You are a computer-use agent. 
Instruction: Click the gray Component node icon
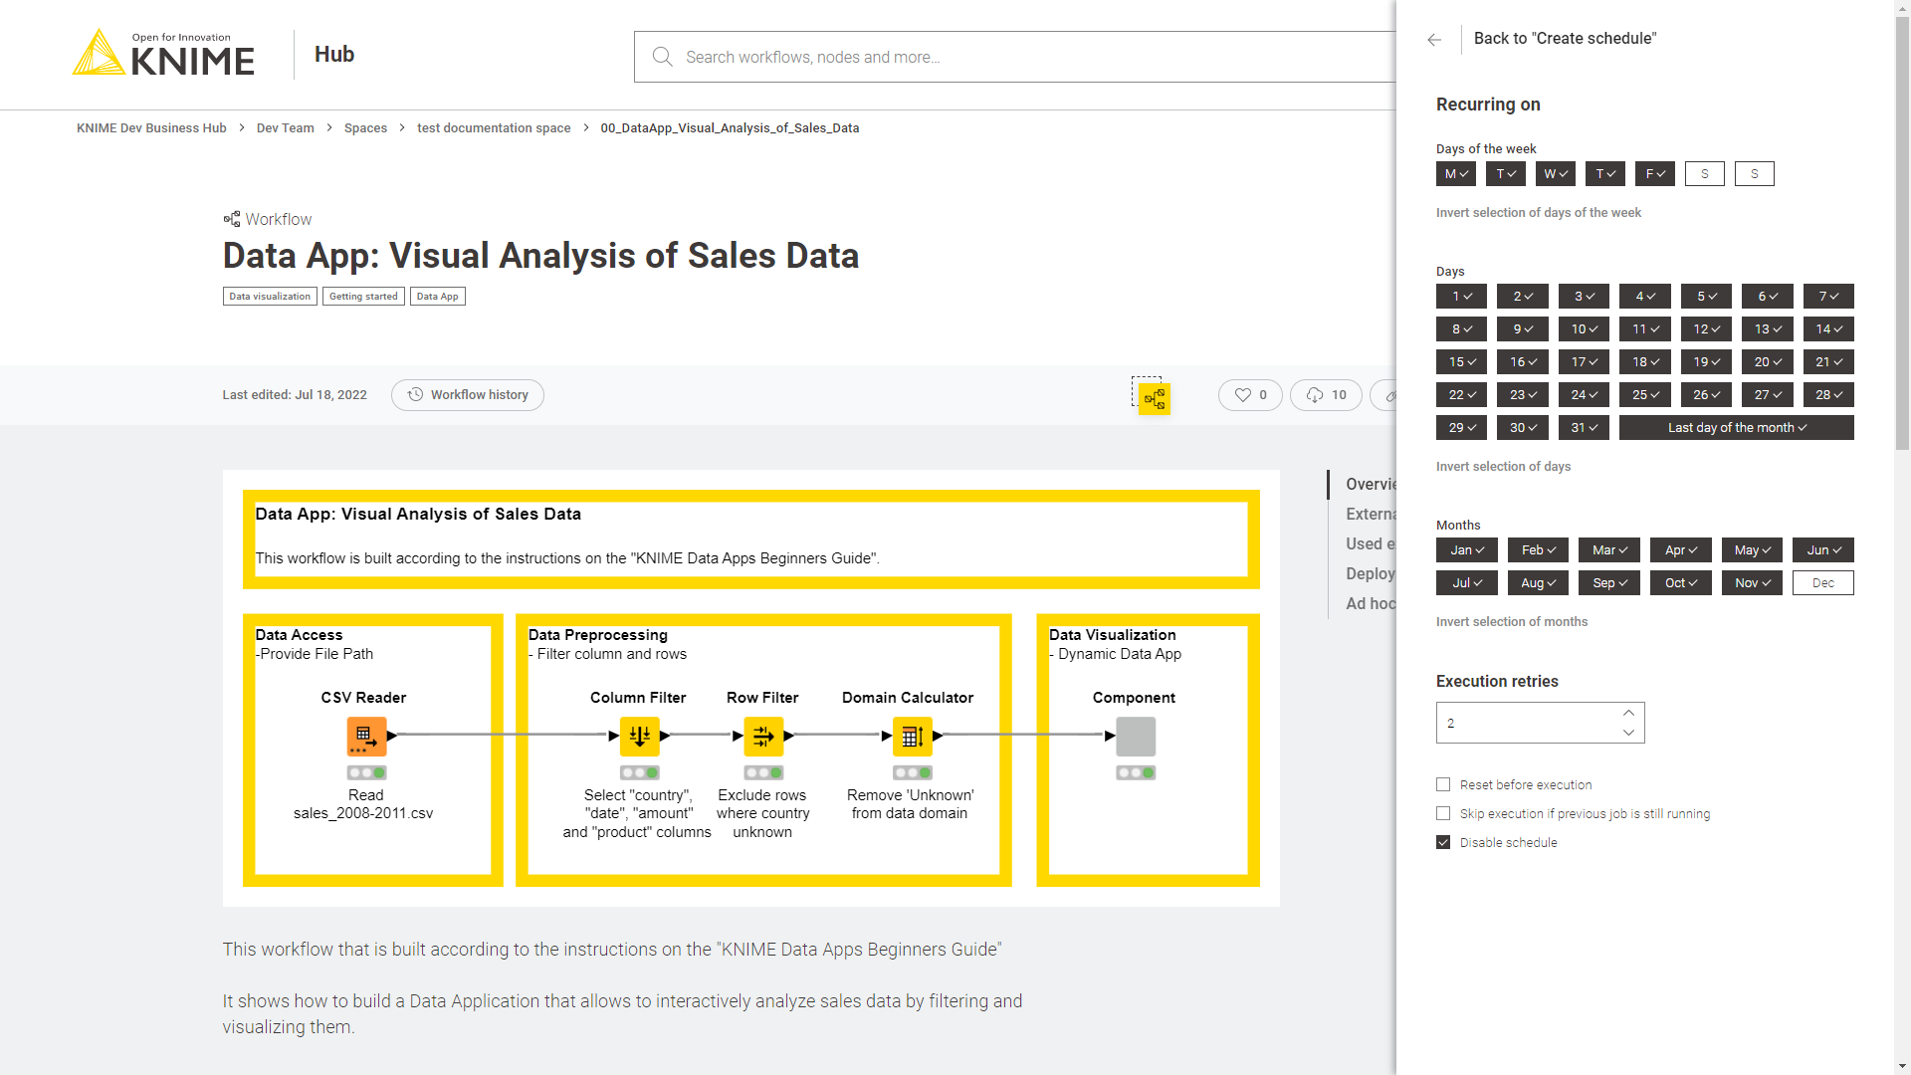point(1136,737)
